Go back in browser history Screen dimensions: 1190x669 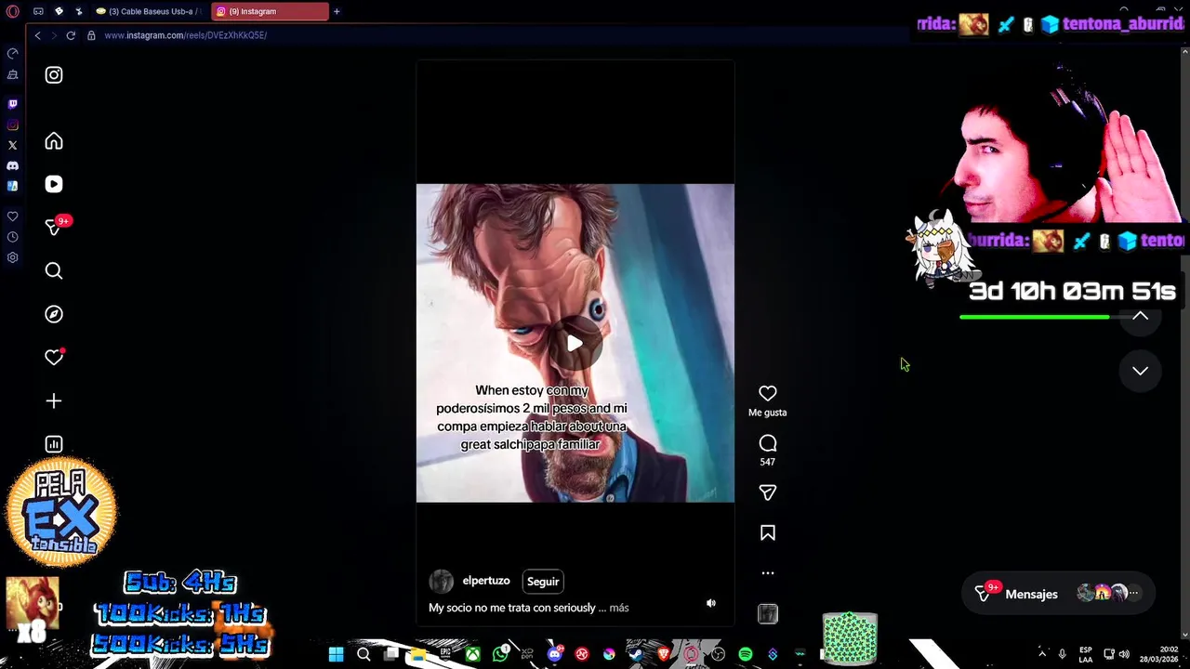pyautogui.click(x=37, y=35)
